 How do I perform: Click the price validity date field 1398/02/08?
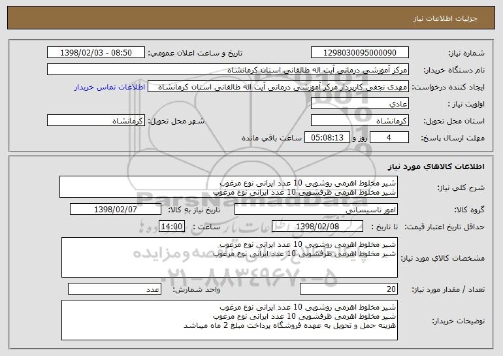click(317, 227)
